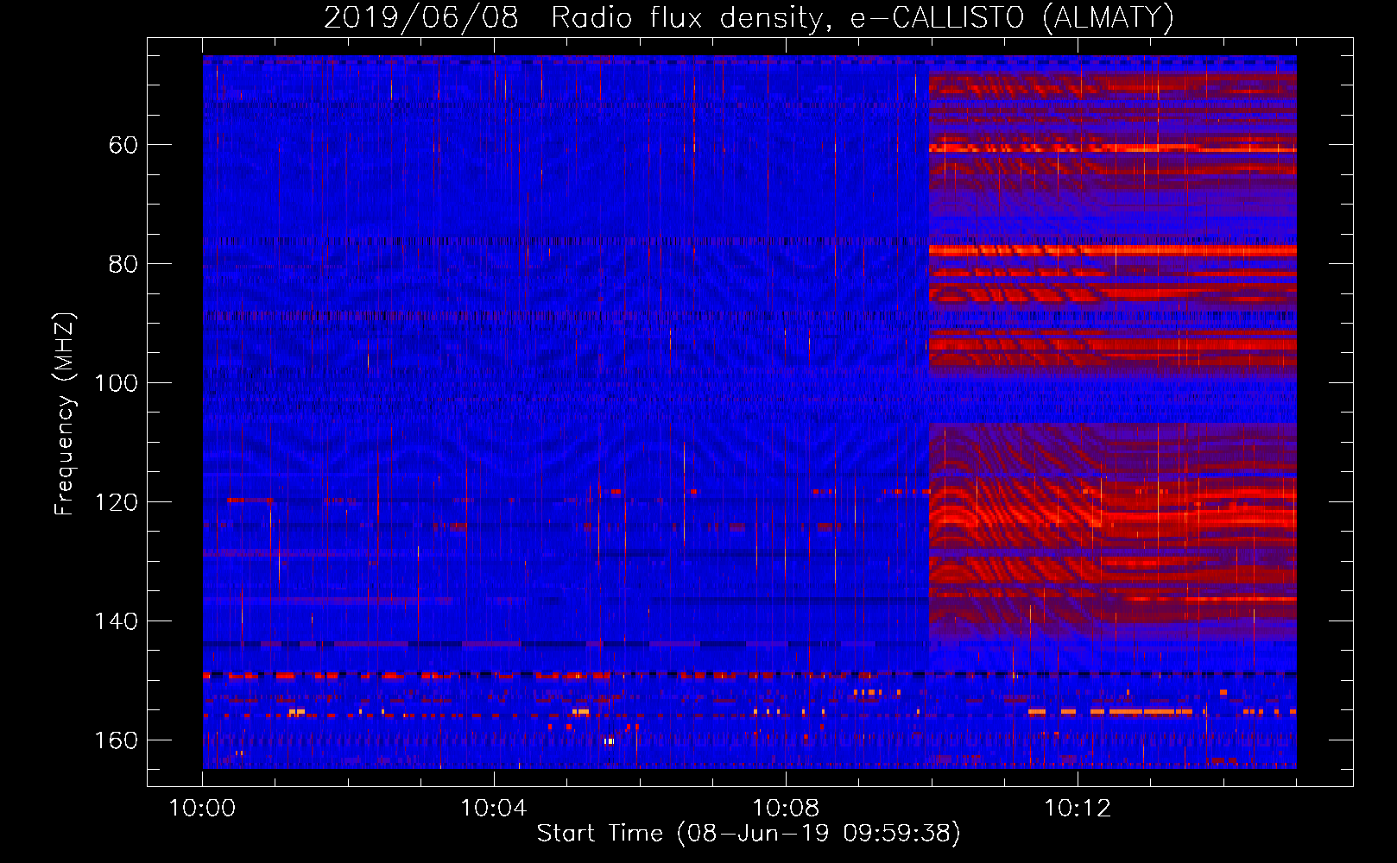Click the 140 frequency tick label
This screenshot has height=863, width=1397.
tap(116, 621)
